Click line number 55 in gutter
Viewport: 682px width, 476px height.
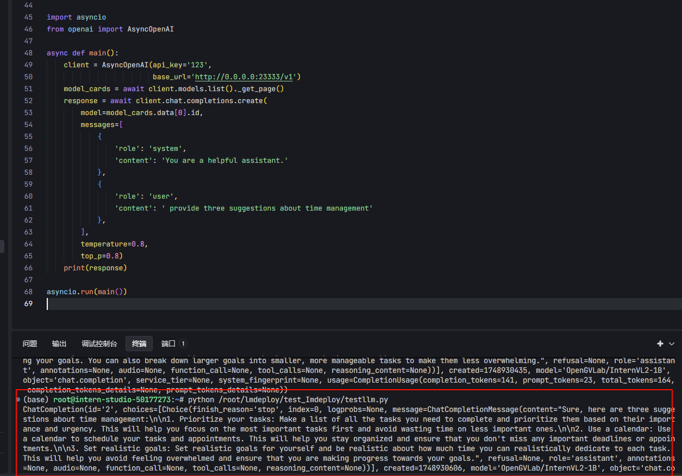coord(29,137)
